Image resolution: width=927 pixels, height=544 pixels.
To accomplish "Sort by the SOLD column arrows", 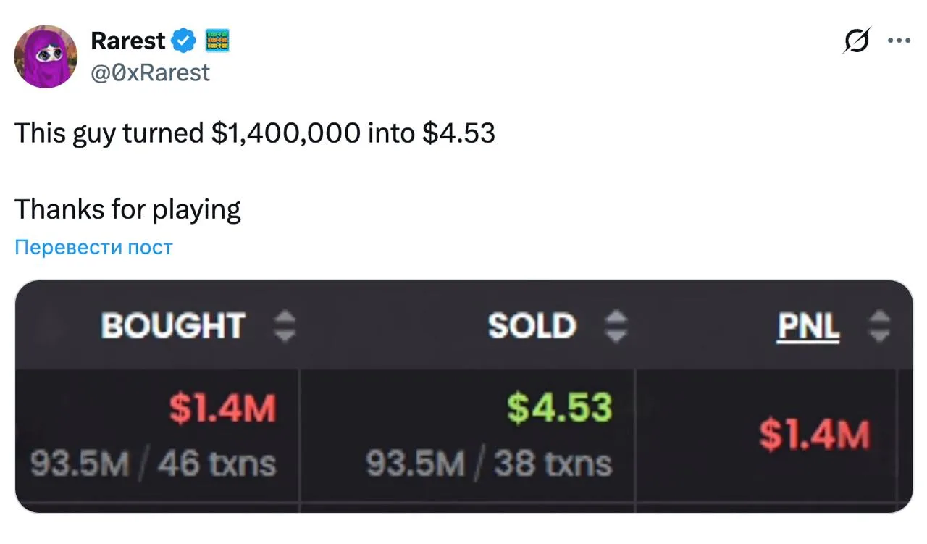I will coord(616,326).
